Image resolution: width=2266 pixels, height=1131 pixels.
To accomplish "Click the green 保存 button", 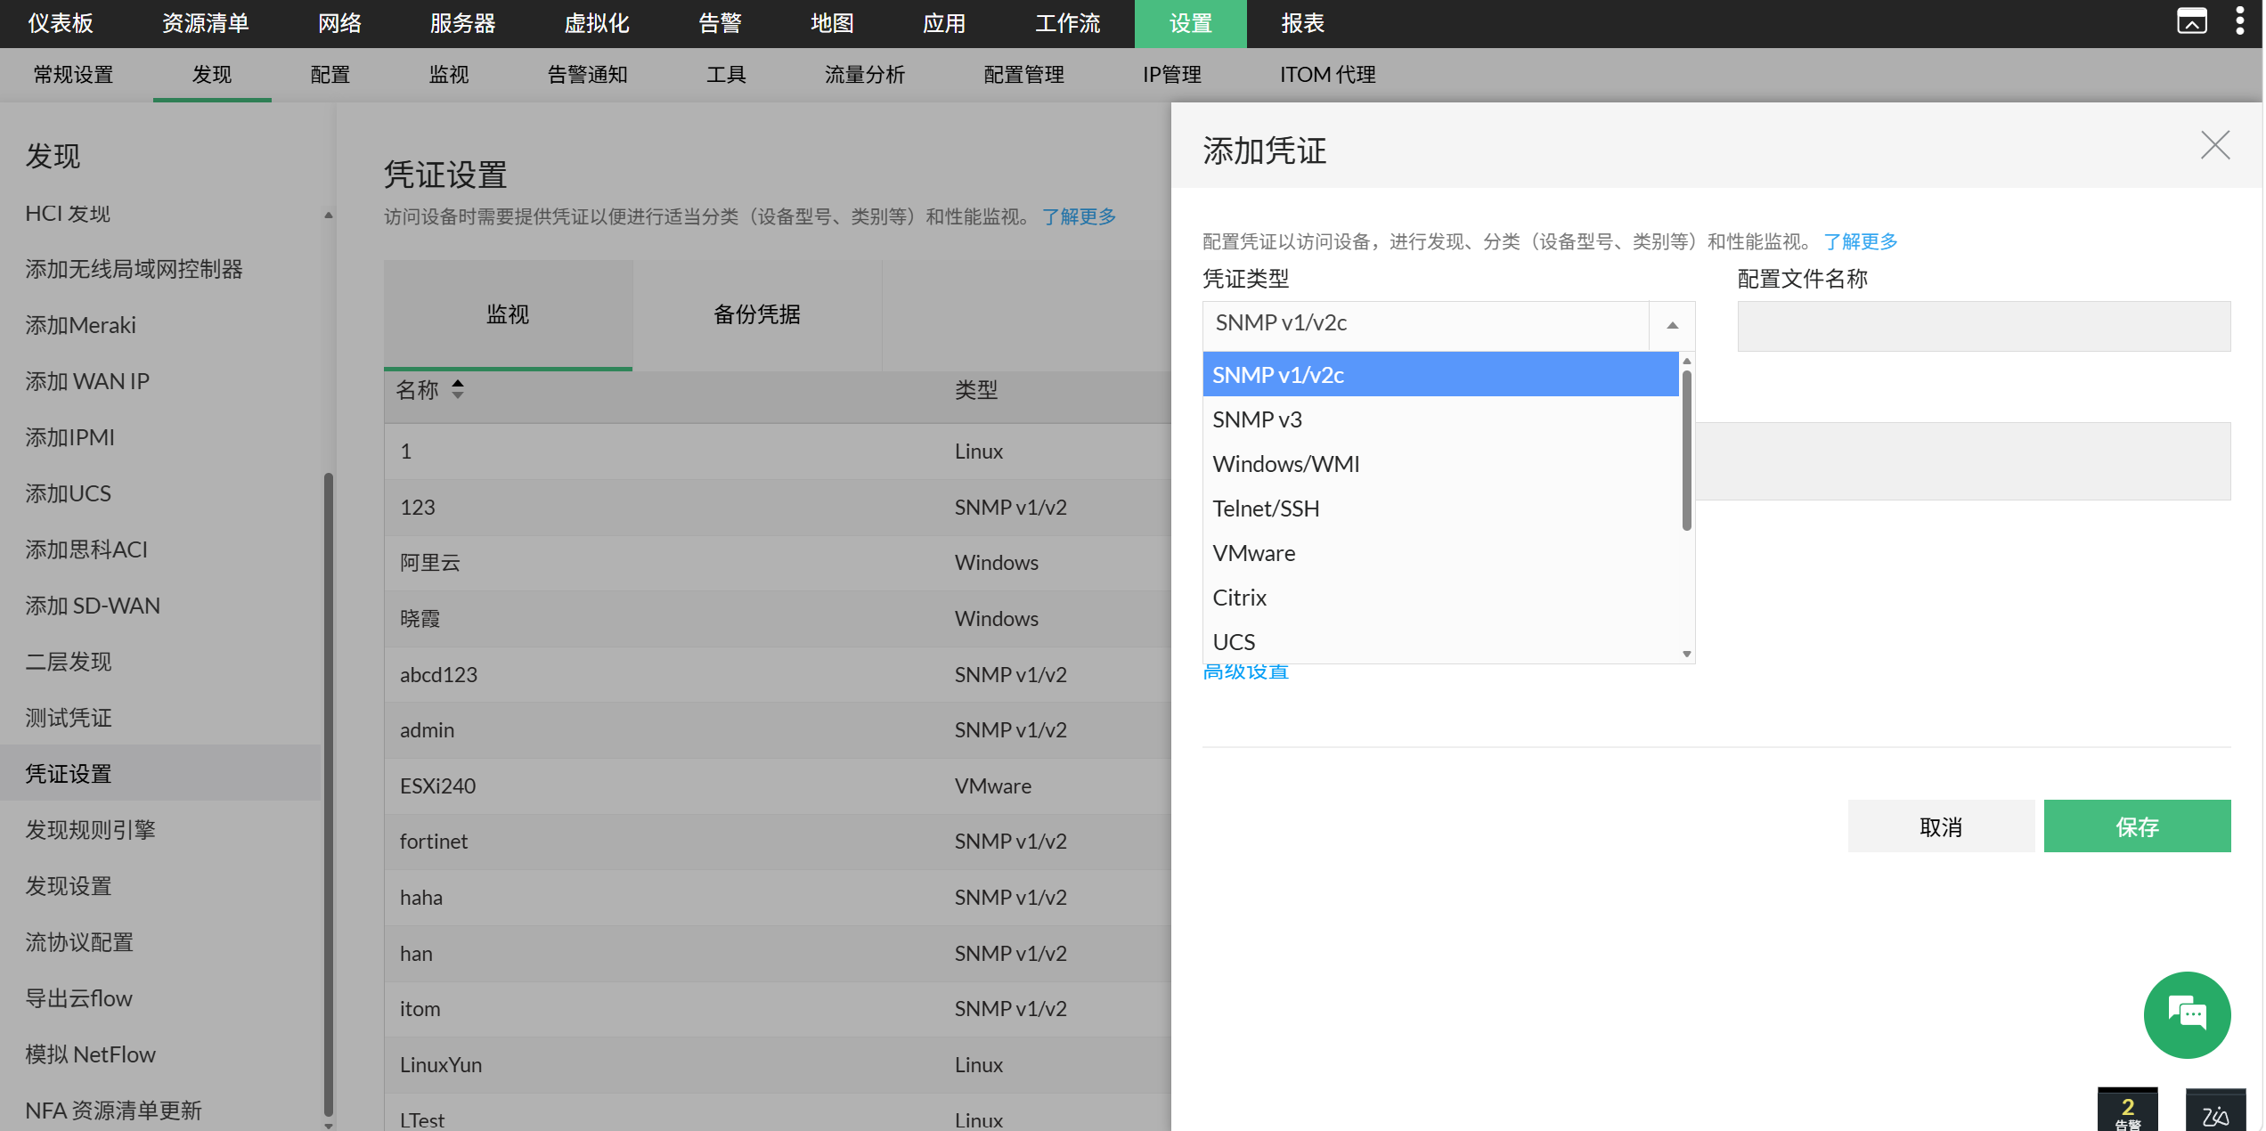I will click(x=2136, y=826).
